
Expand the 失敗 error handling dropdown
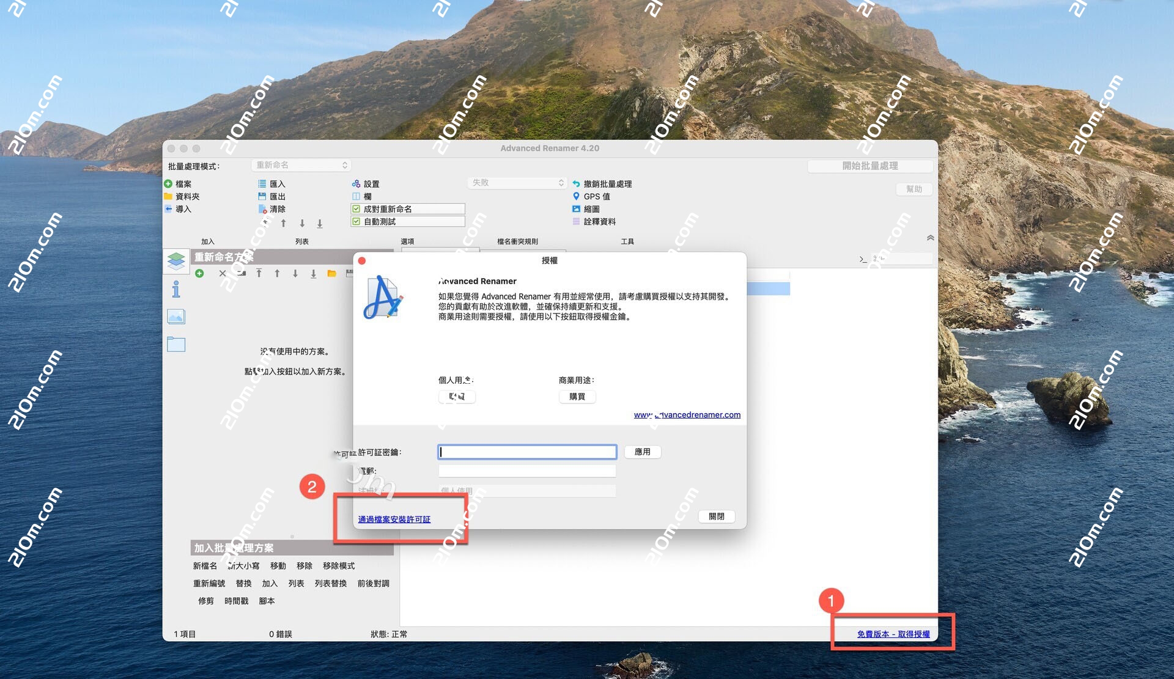(x=517, y=182)
